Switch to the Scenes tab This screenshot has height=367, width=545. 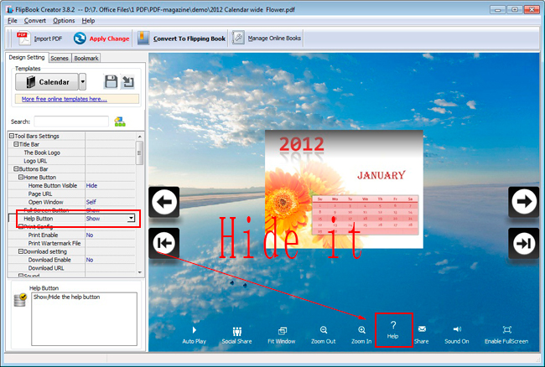(x=60, y=58)
